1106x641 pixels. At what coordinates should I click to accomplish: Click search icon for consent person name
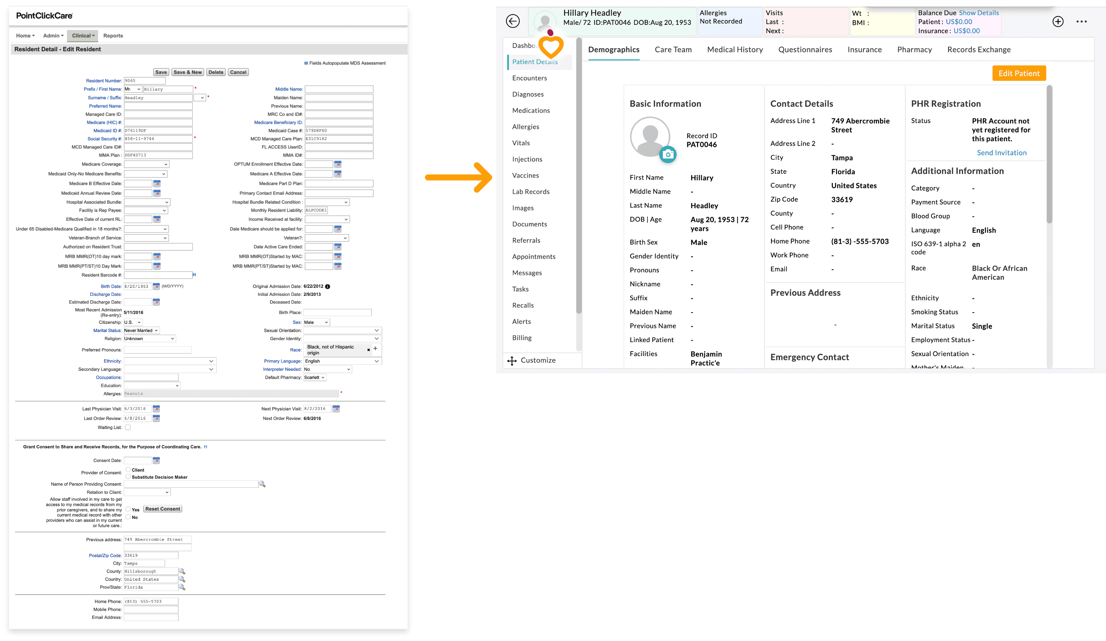(262, 484)
